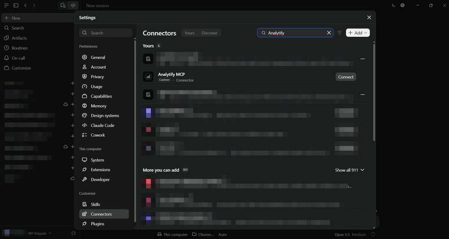The height and width of the screenshot is (239, 449).
Task: Open Claude Code settings
Action: point(104,126)
